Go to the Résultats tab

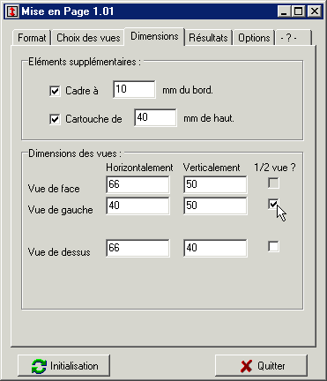pyautogui.click(x=208, y=38)
